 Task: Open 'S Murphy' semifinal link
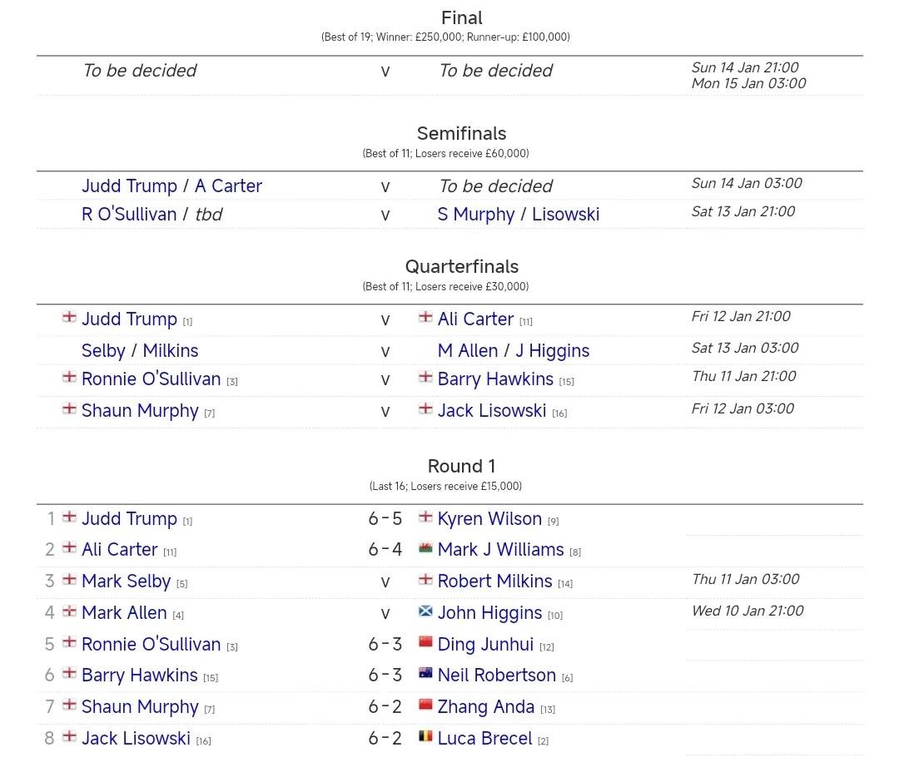click(476, 214)
